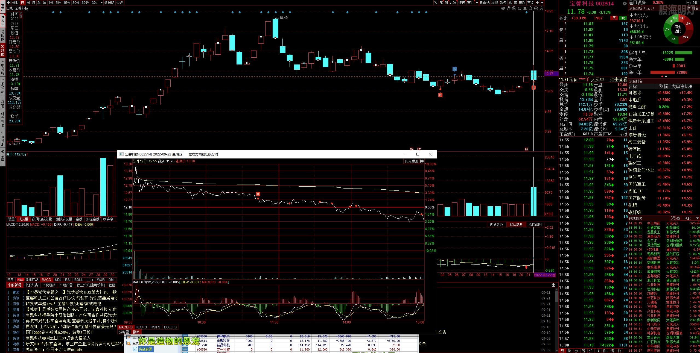Image resolution: width=700 pixels, height=353 pixels.
Task: Open the 短线精灵 panel settings gear icon
Action: tap(678, 218)
